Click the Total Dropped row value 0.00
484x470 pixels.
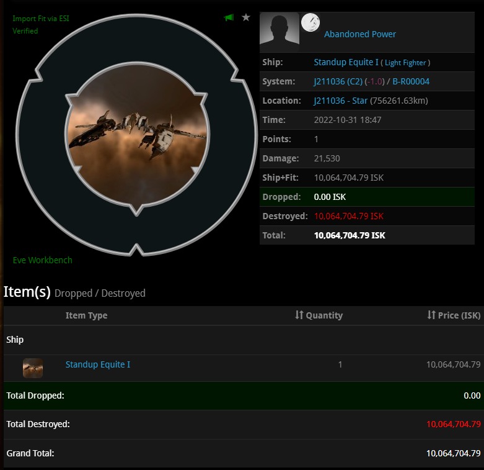pyautogui.click(x=472, y=395)
